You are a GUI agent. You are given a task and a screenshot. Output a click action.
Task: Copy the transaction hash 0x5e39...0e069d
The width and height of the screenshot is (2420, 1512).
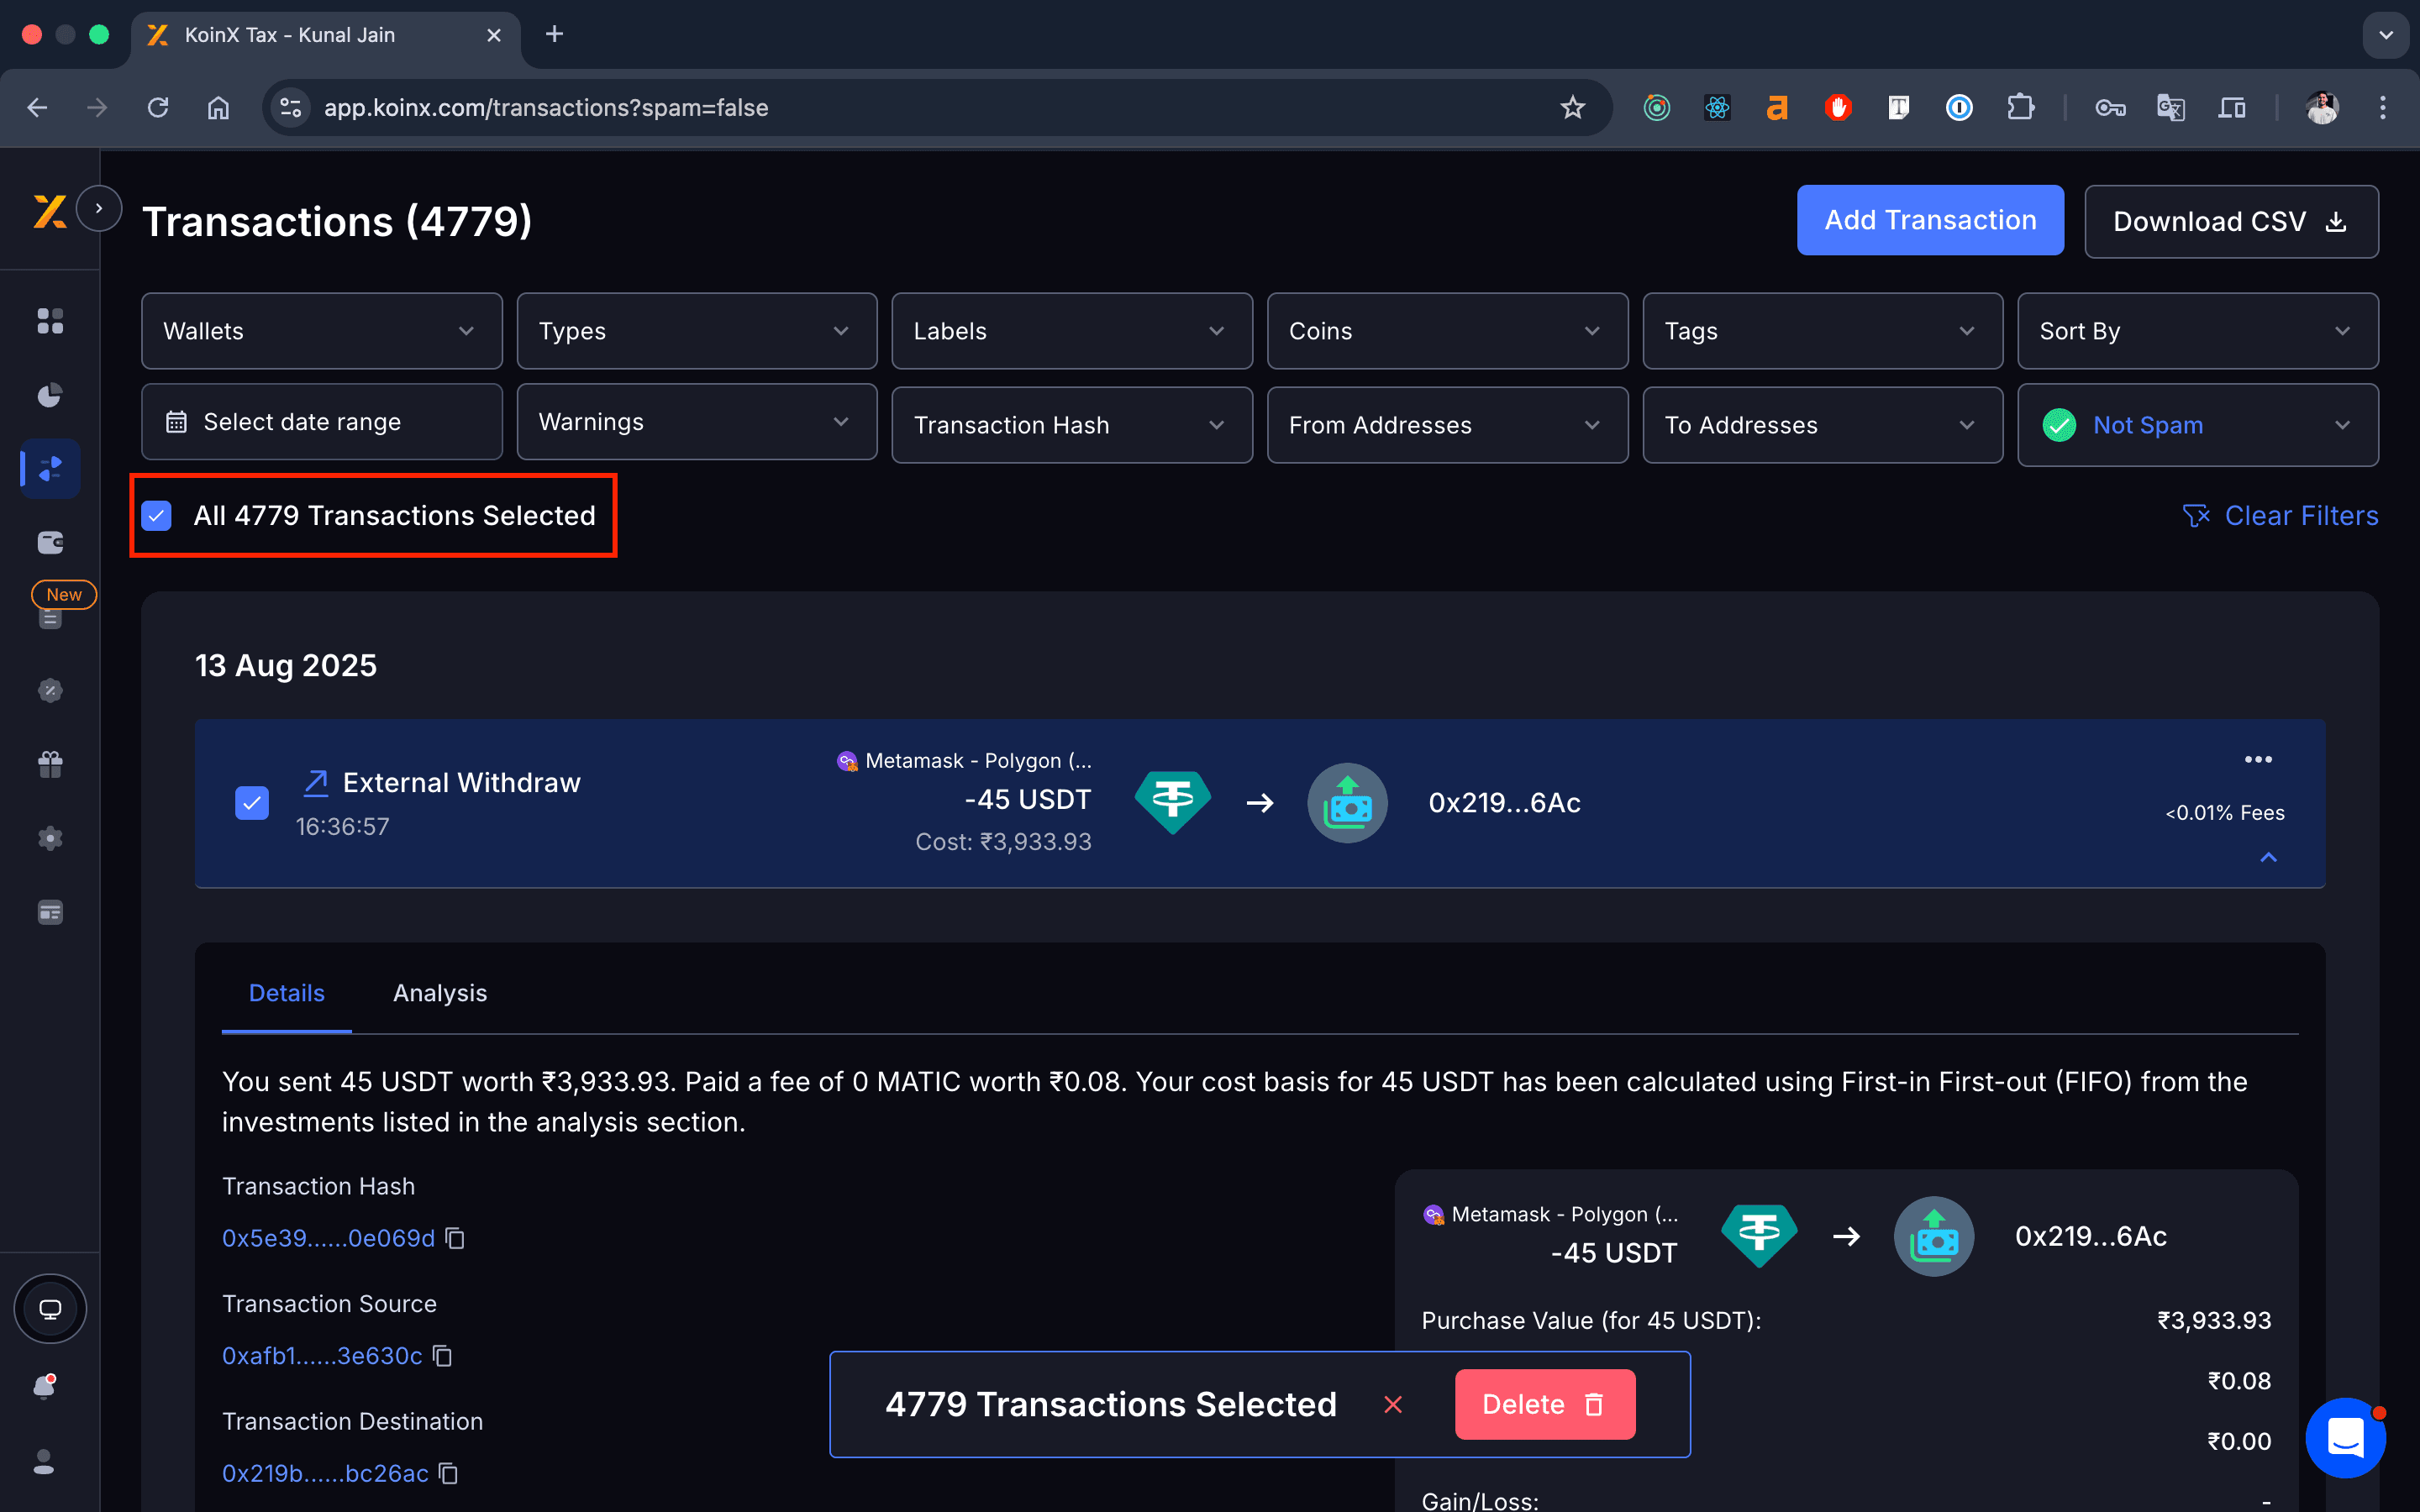coord(456,1238)
